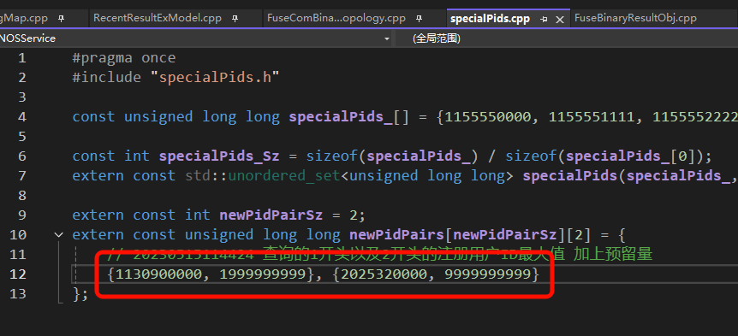The image size is (738, 336).
Task: Click the specialPids_[] identifier on line 4
Action: (x=348, y=116)
